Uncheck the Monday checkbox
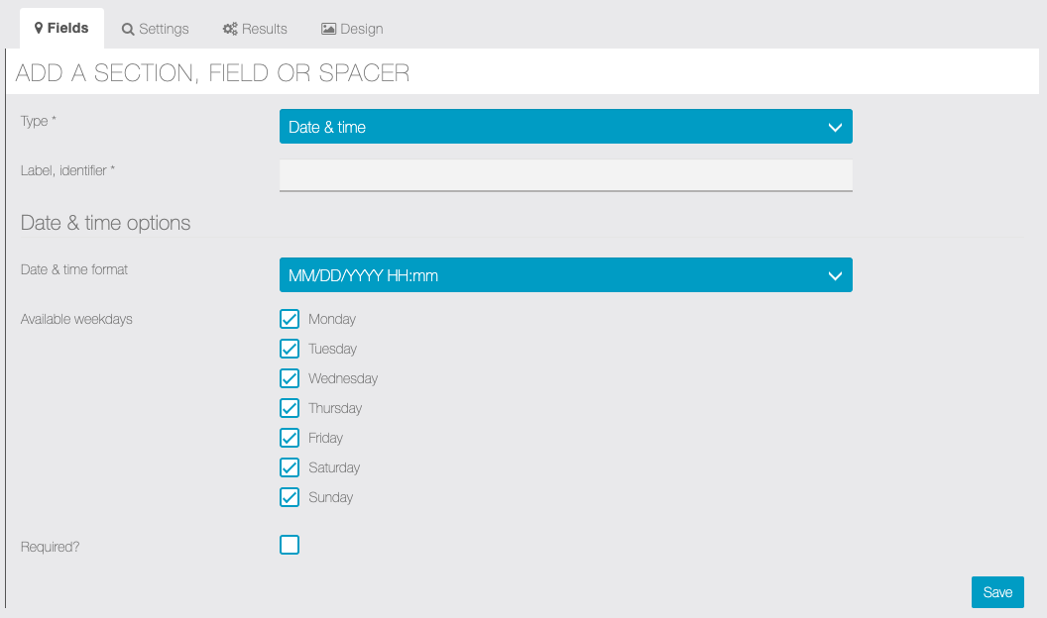This screenshot has width=1047, height=618. click(290, 319)
